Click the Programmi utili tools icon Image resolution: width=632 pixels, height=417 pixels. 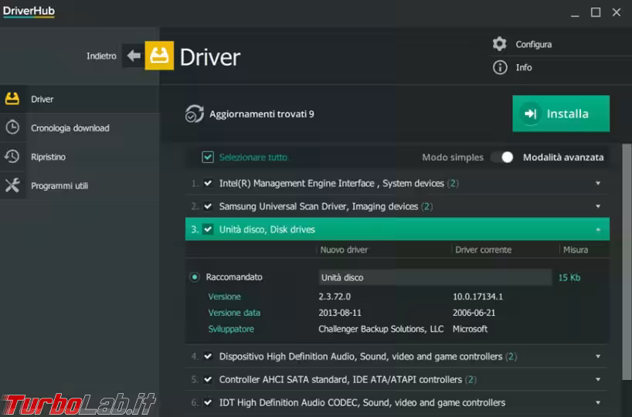(12, 185)
